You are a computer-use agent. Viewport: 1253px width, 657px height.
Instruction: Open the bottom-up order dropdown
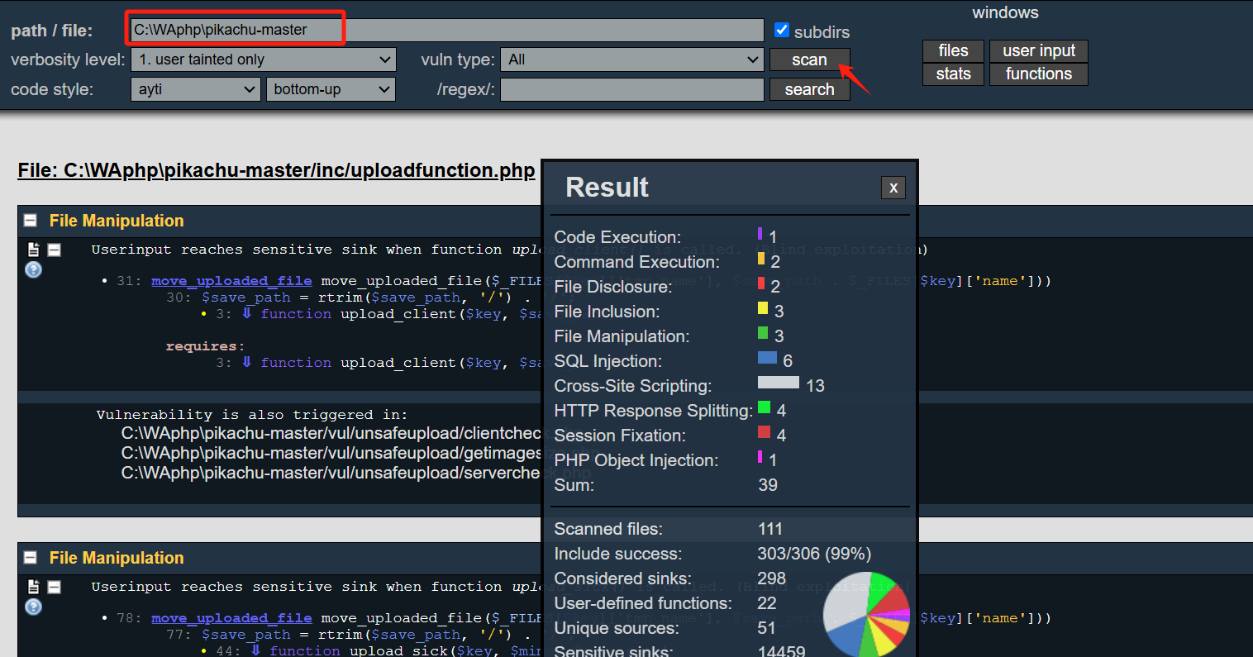point(331,89)
